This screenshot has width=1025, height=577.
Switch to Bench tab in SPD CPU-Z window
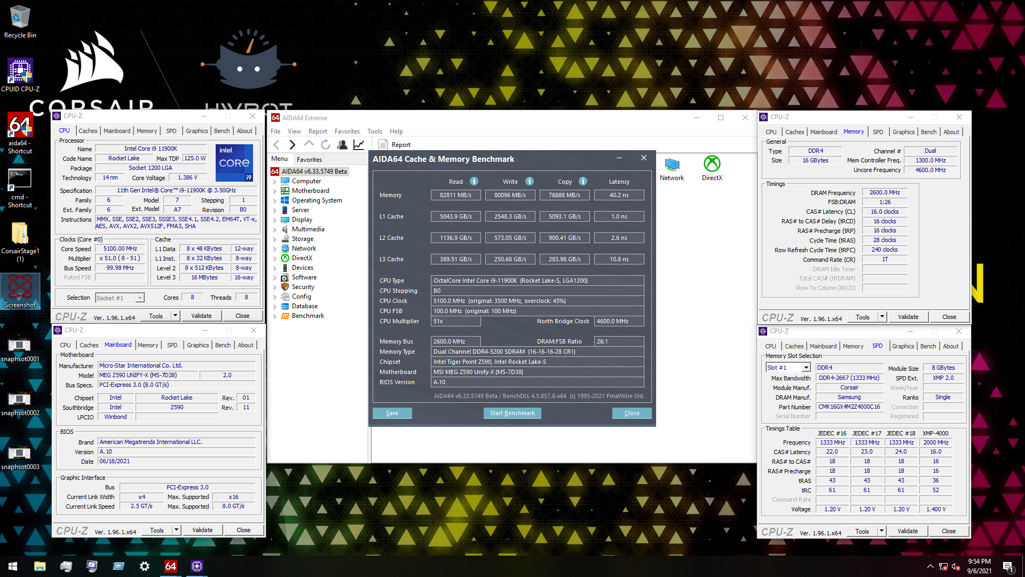coord(928,346)
